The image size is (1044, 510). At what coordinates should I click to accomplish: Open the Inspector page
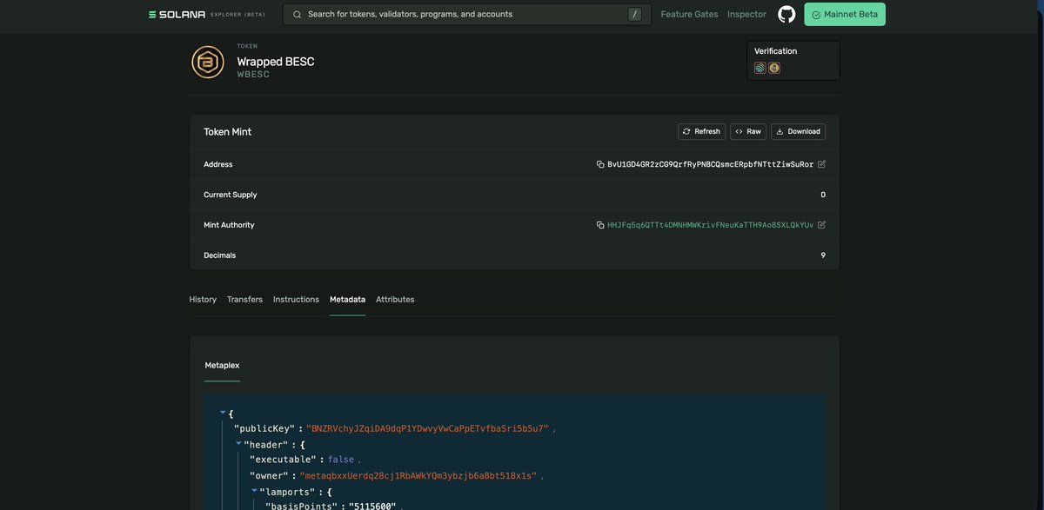(x=747, y=14)
